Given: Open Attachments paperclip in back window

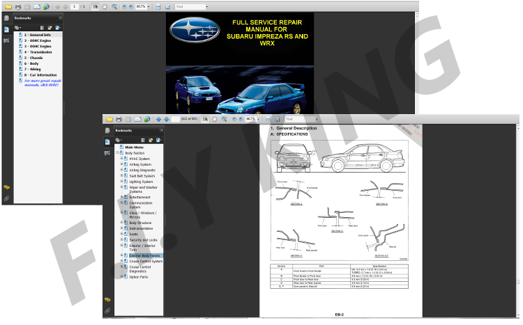Looking at the screenshot, I should [x=6, y=198].
